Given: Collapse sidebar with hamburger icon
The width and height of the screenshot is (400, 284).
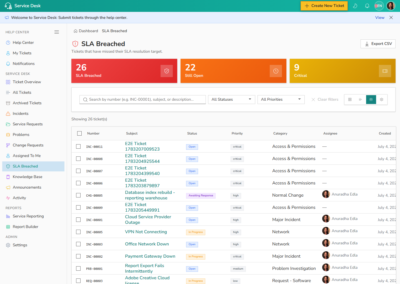Looking at the screenshot, I should click(57, 32).
